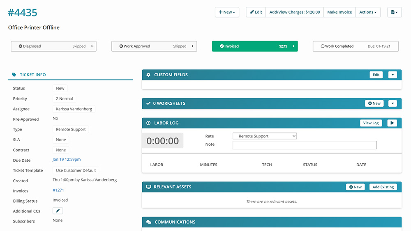Click the labor log Note input field
Viewport: 411px width, 231px height.
pos(304,145)
